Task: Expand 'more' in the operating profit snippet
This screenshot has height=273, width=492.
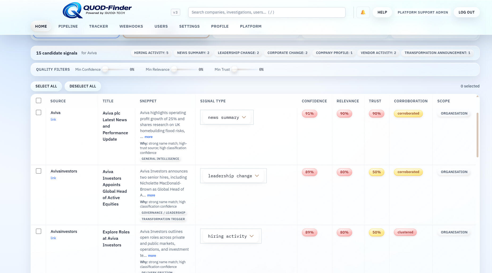Action: tap(149, 137)
